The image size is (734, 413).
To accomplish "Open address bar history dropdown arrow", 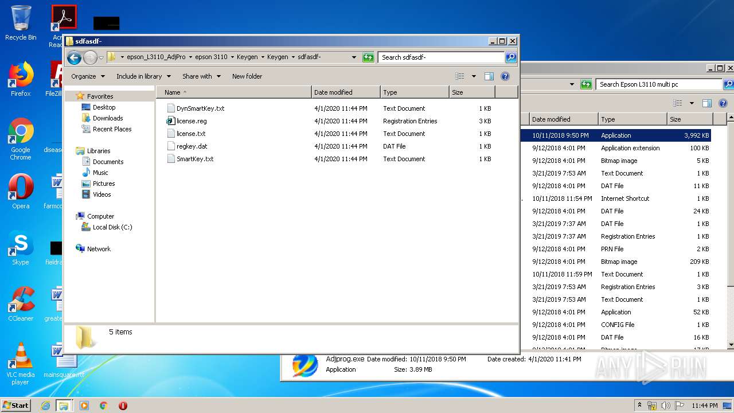I will tap(354, 57).
